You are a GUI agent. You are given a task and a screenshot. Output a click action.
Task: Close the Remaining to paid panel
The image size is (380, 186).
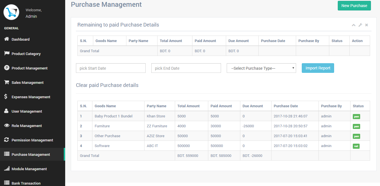pos(366,25)
